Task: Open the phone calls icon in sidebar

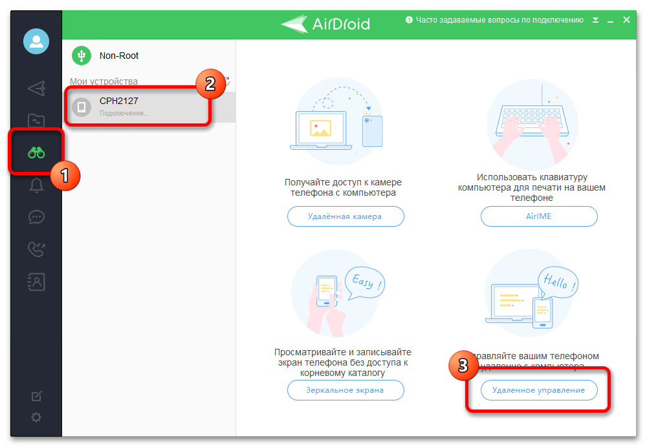Action: [x=36, y=249]
